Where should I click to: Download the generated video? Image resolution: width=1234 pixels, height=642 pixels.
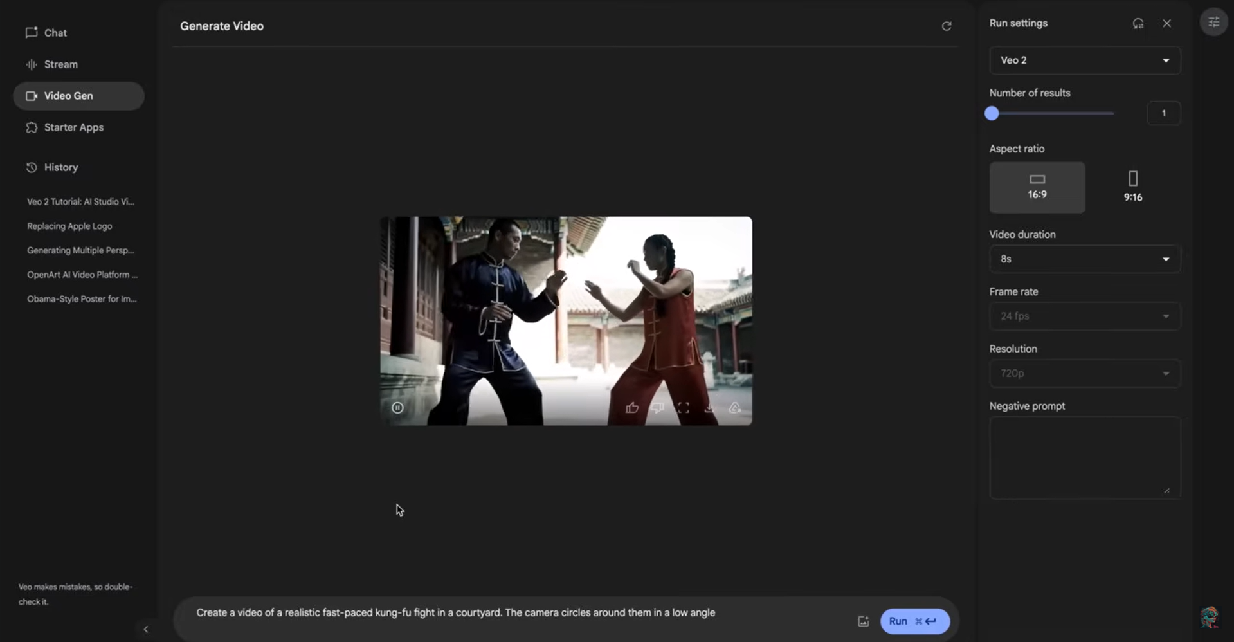(x=709, y=407)
